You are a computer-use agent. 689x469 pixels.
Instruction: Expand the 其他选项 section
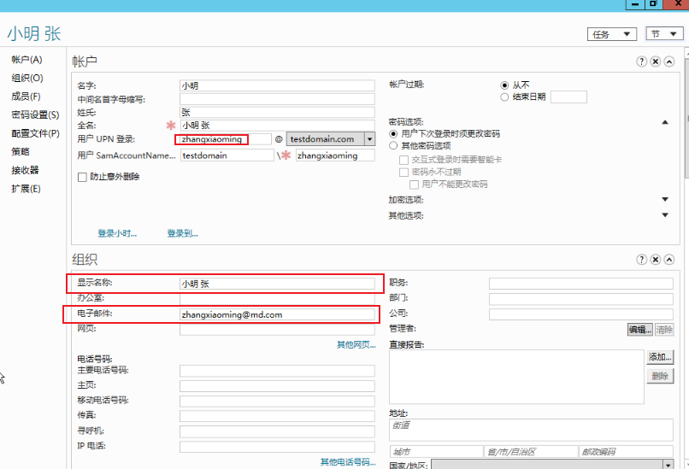point(665,215)
